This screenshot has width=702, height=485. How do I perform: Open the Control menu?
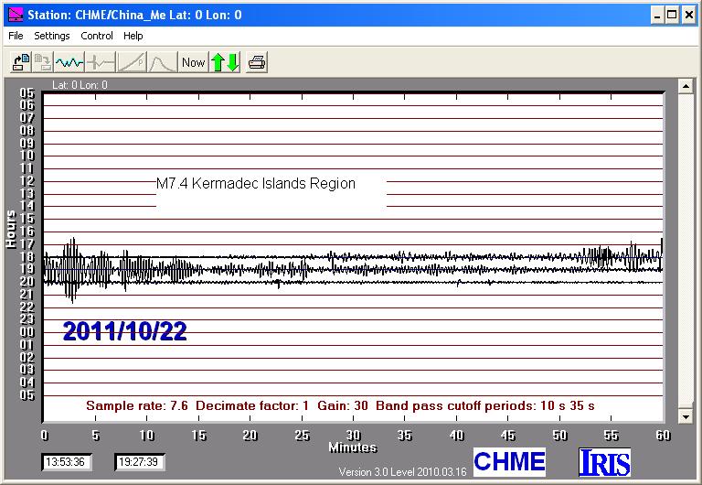click(97, 36)
